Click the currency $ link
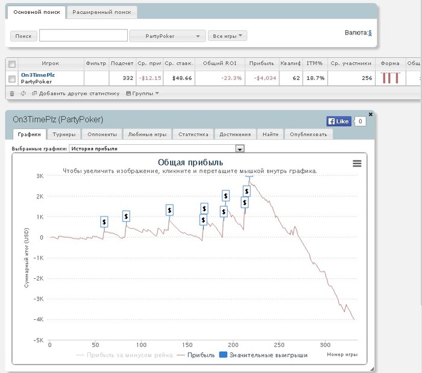The image size is (422, 373). click(x=370, y=33)
